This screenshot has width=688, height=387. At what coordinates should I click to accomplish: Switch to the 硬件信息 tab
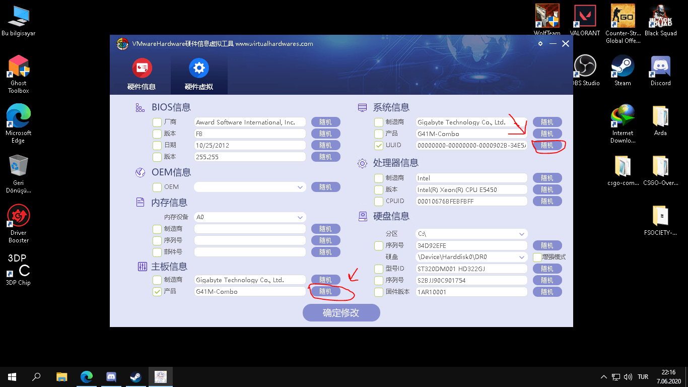click(x=142, y=75)
